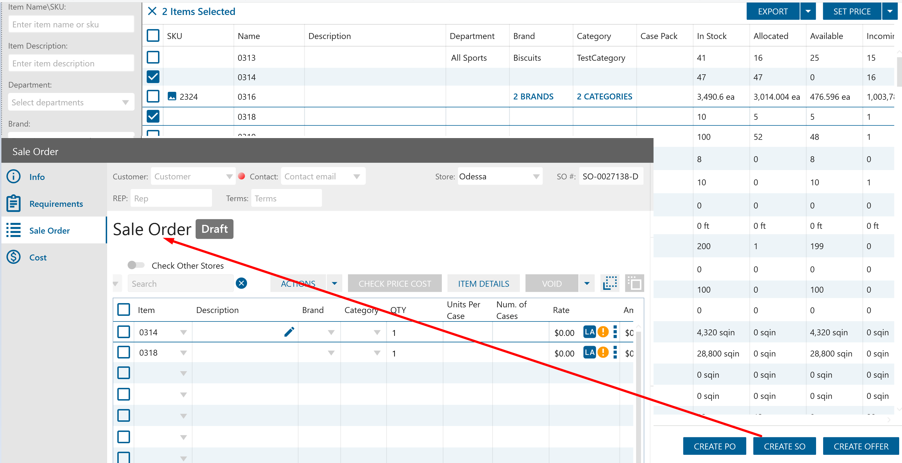Open the Select departments dropdown
This screenshot has height=463, width=902.
click(x=71, y=102)
